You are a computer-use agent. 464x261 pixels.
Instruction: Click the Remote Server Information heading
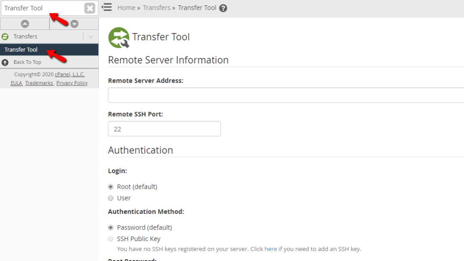[x=169, y=60]
